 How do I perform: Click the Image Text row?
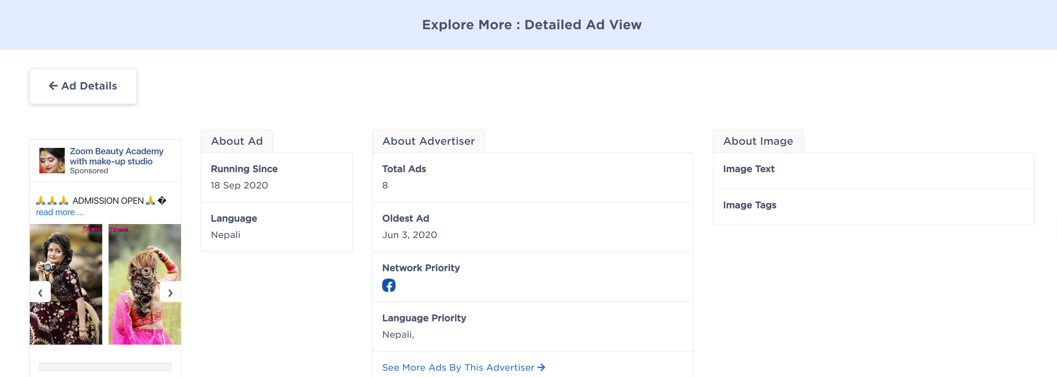pos(873,169)
